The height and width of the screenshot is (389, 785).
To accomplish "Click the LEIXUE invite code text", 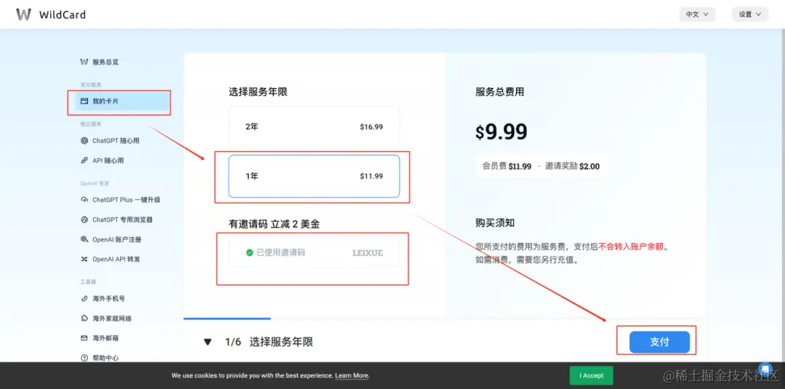I will 368,253.
